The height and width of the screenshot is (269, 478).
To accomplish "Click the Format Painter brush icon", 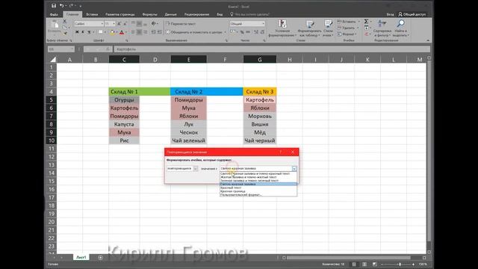I will click(x=65, y=33).
